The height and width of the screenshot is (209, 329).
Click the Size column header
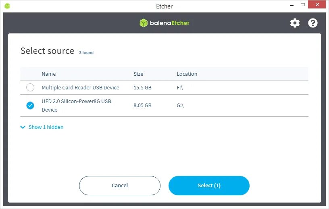[x=138, y=74]
